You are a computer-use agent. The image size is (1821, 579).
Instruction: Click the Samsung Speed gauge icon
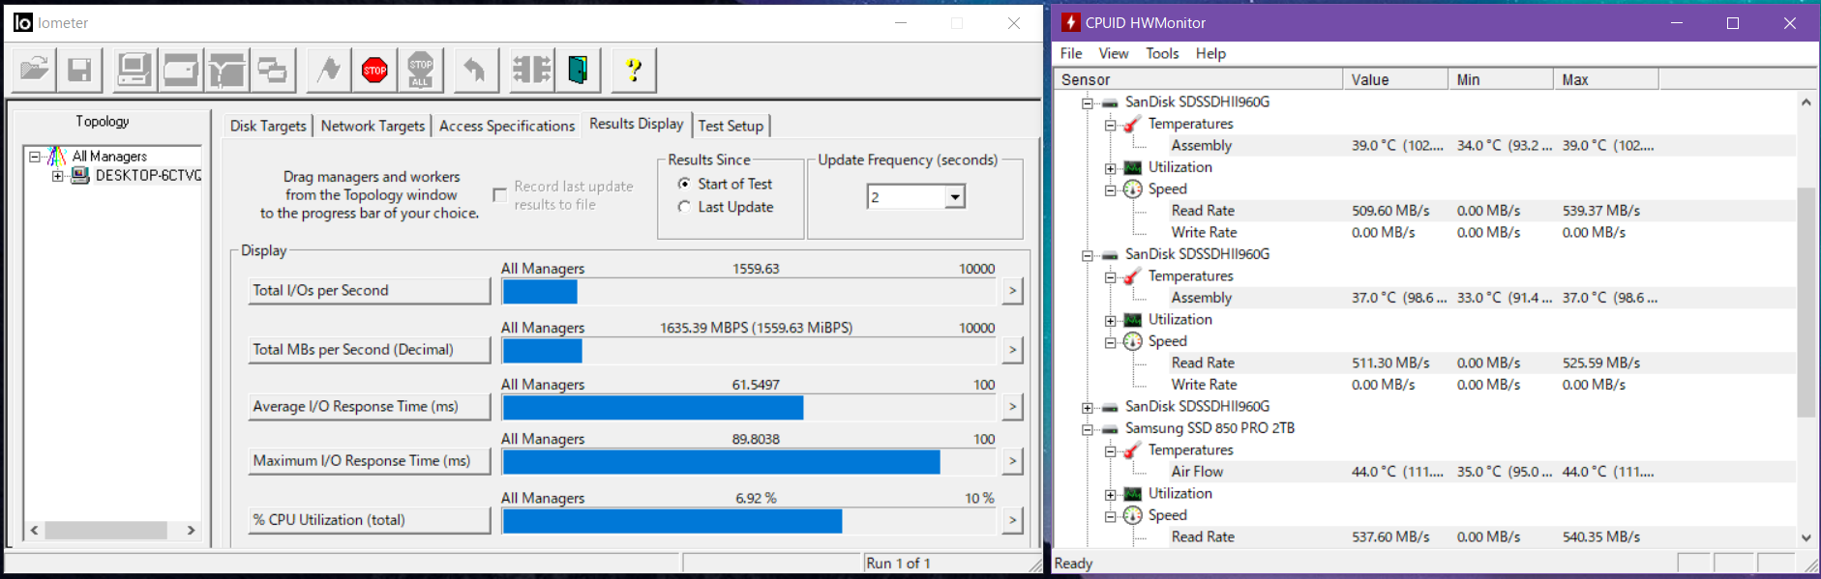(1132, 516)
